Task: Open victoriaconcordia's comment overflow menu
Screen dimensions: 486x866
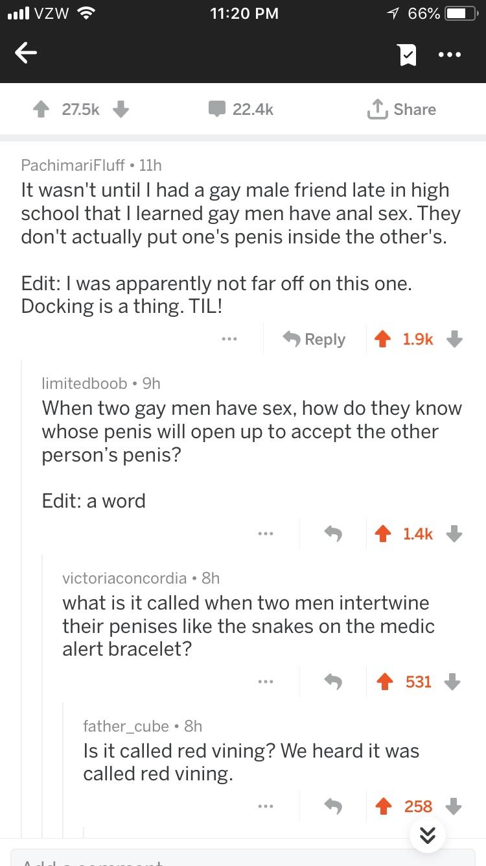Action: 266,681
